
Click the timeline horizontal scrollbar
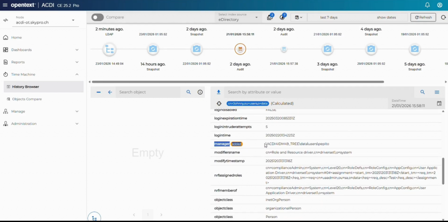pyautogui.click(x=238, y=82)
